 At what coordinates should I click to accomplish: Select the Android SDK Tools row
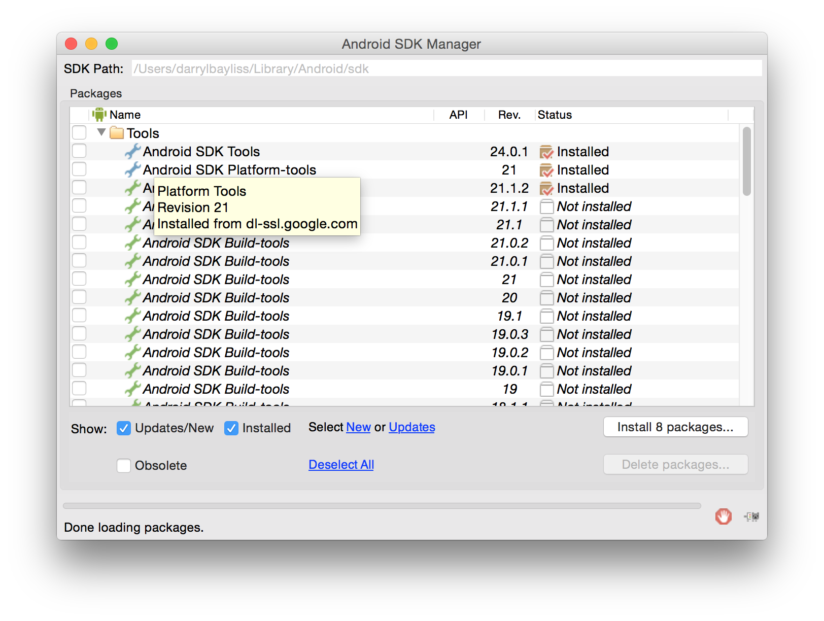(404, 151)
